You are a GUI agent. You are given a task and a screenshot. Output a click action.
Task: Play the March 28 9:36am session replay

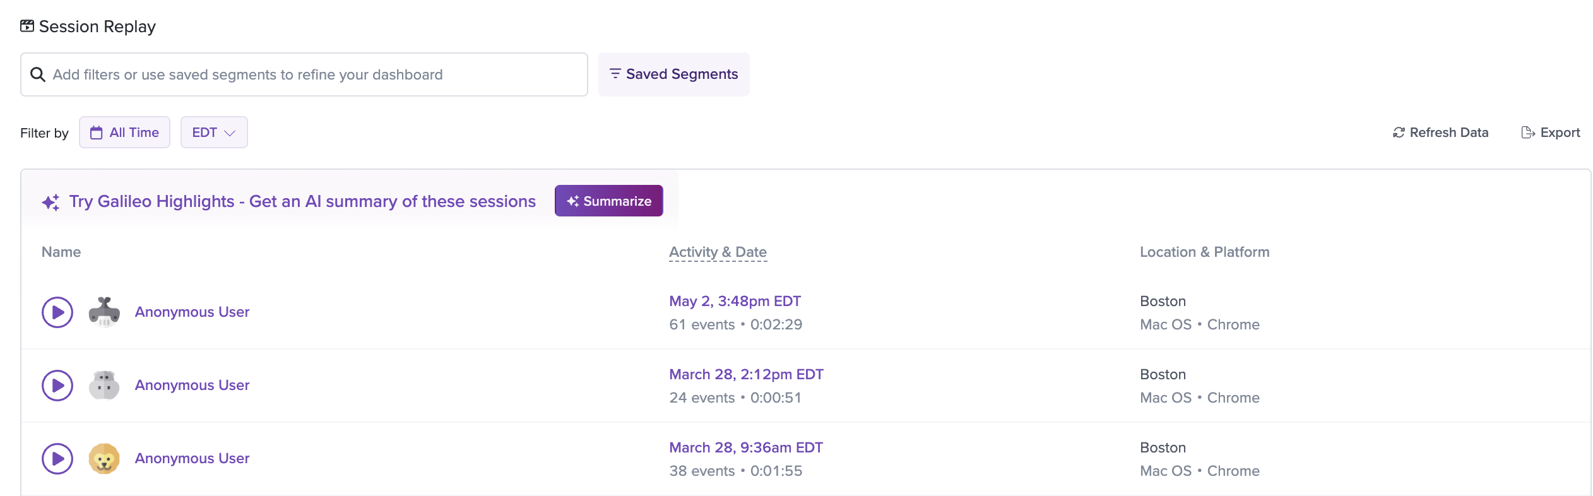pos(57,459)
